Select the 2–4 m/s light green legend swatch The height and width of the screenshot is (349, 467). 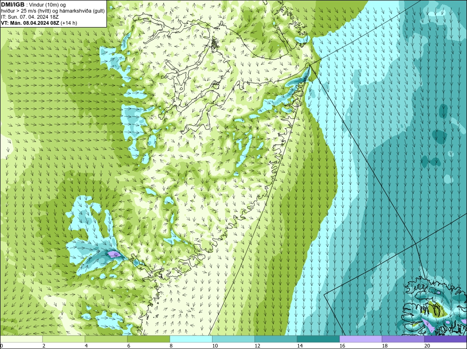click(64, 339)
